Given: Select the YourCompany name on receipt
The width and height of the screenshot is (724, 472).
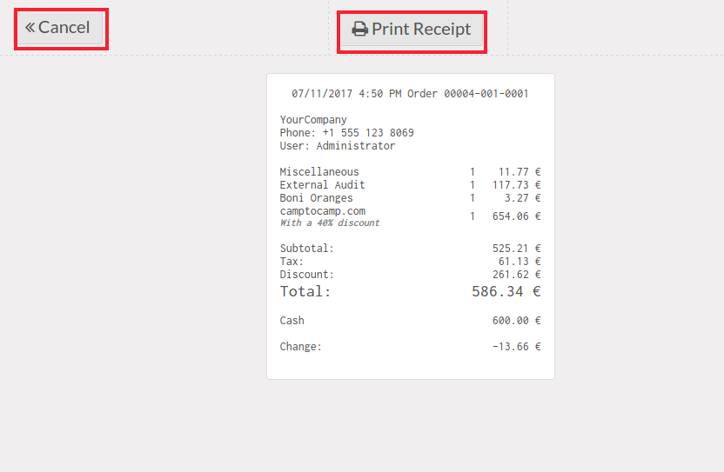Looking at the screenshot, I should tap(313, 120).
